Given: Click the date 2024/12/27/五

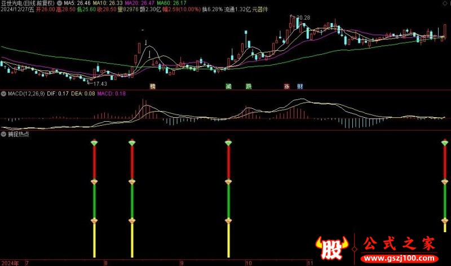Looking at the screenshot, I should click(x=17, y=10).
